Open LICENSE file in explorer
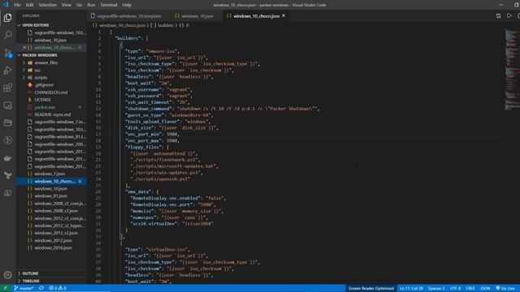 [52, 100]
